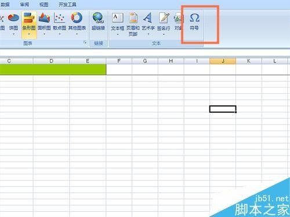Click the formula bar input area
Screen dimensions: 290x217
[145, 53]
